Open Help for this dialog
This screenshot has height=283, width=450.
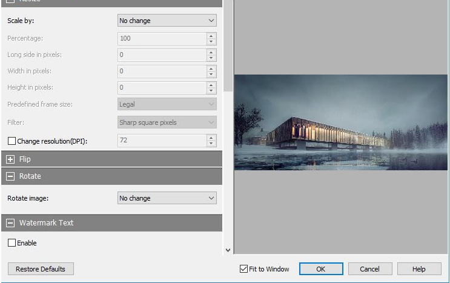[x=419, y=269]
